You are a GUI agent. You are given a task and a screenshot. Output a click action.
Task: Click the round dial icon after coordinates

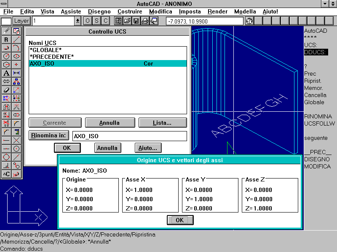click(x=249, y=21)
